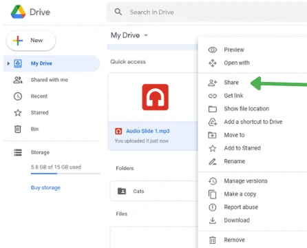Image resolution: width=307 pixels, height=248 pixels.
Task: Select My Drive in the sidebar
Action: (52, 63)
